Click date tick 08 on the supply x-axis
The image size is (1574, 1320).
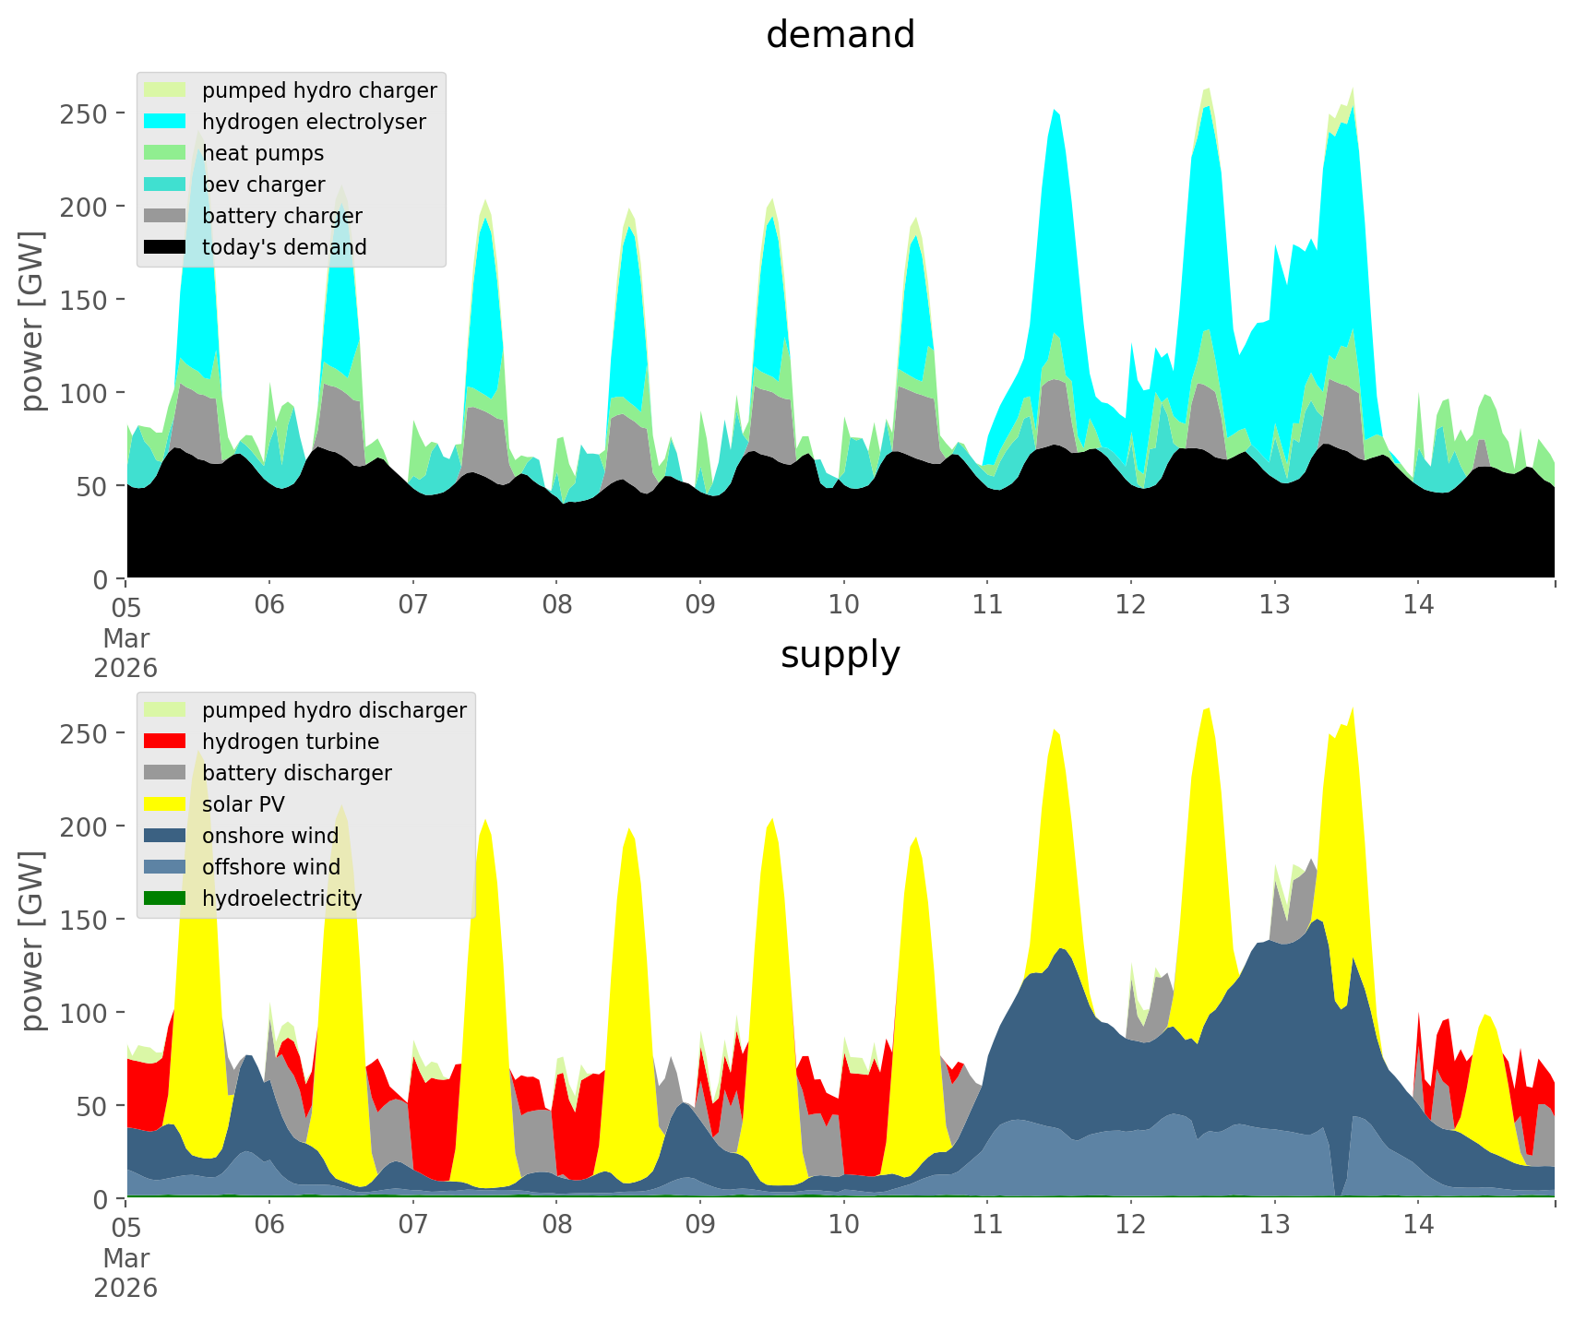click(x=556, y=1225)
